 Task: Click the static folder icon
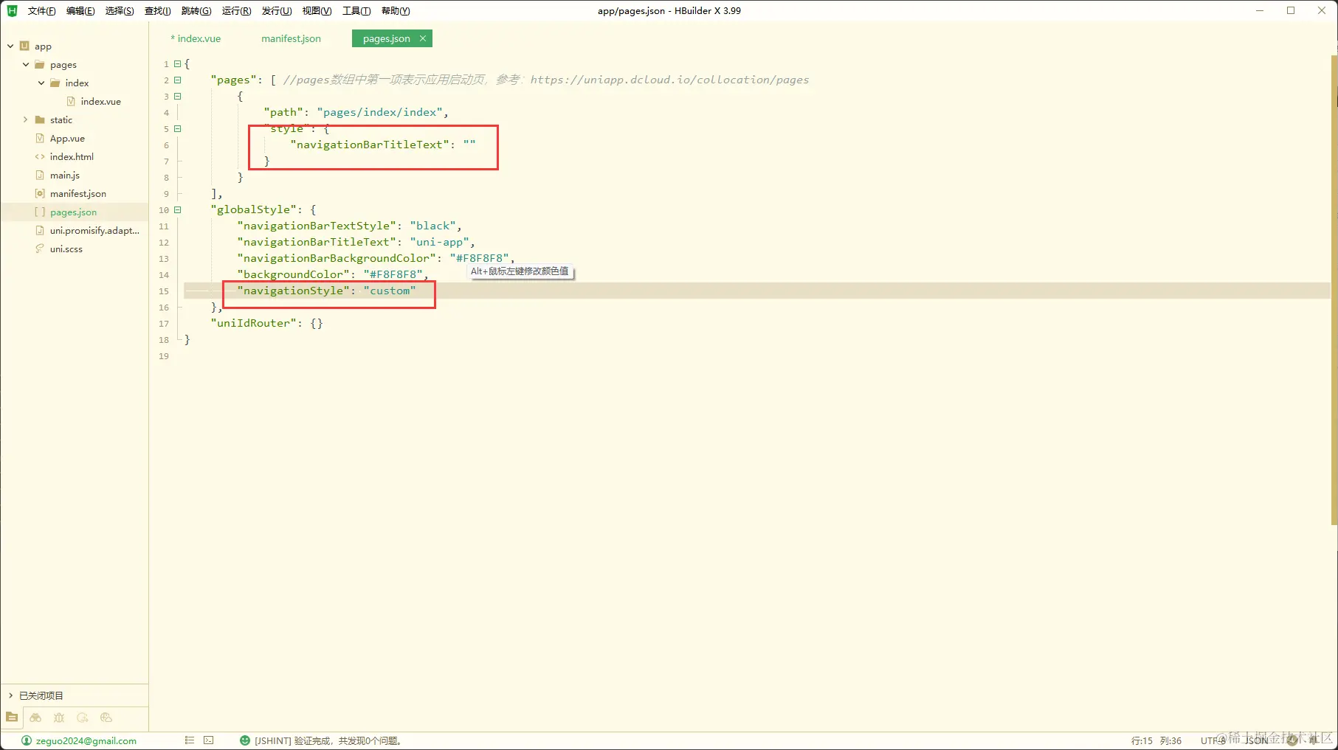(40, 120)
